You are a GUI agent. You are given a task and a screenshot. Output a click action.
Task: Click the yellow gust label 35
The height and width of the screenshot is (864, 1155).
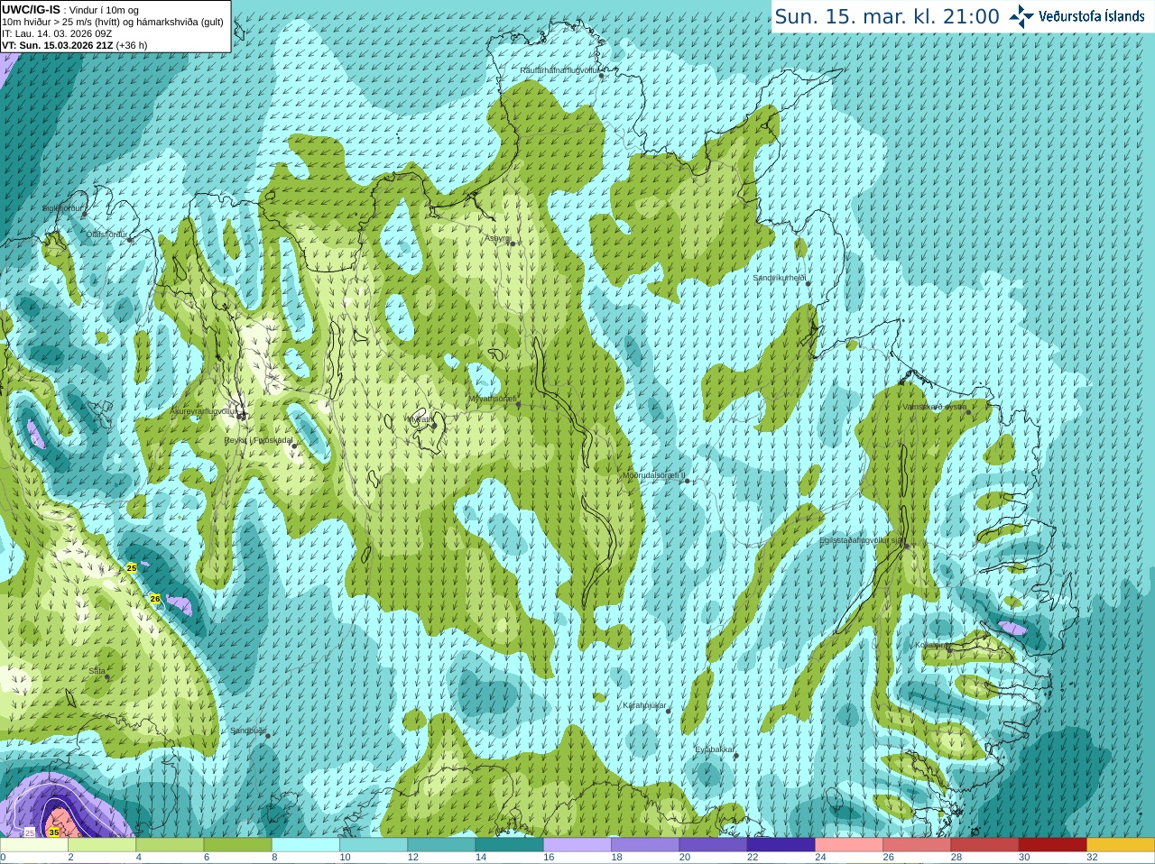pos(54,832)
